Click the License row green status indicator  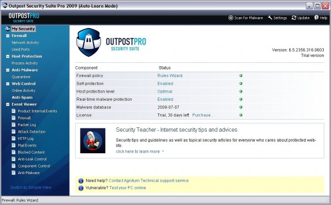tap(241, 115)
